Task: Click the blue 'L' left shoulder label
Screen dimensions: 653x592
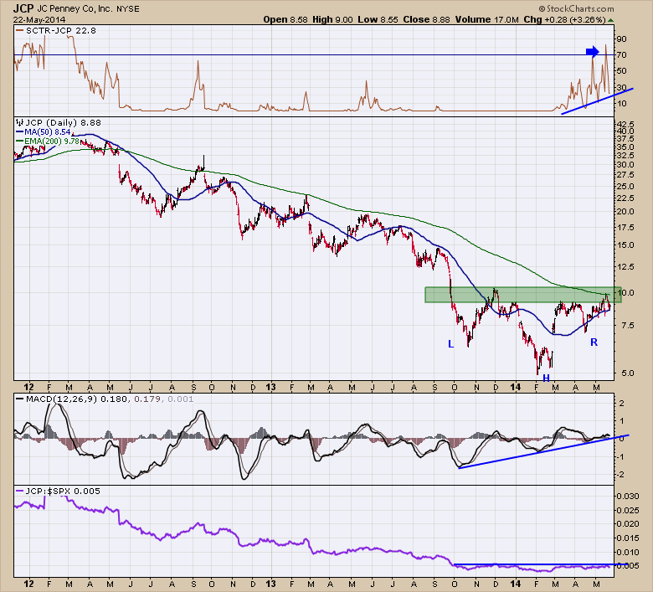Action: click(450, 344)
